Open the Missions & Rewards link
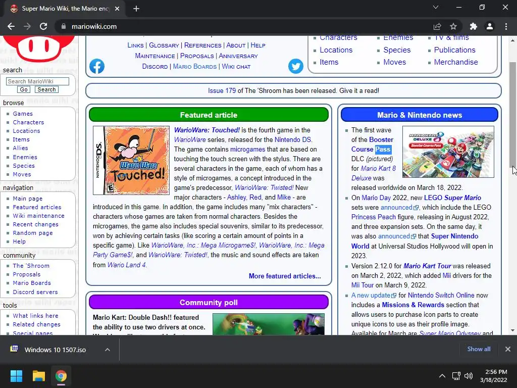517x388 pixels. click(x=413, y=305)
